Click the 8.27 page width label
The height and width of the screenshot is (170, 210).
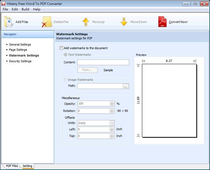[169, 61]
